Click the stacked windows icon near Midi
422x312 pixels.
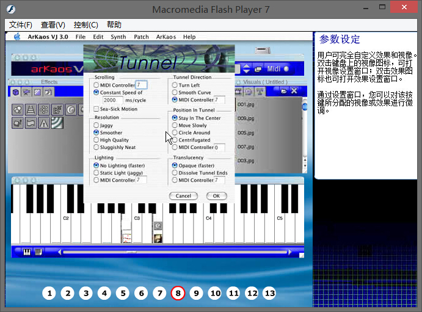click(258, 69)
